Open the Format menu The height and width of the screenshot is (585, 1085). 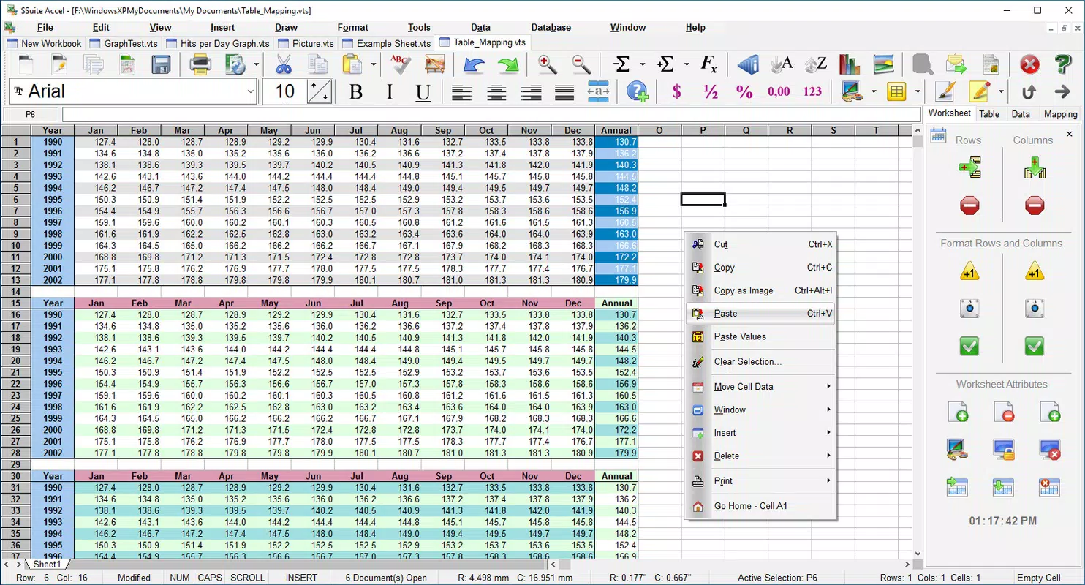point(353,27)
